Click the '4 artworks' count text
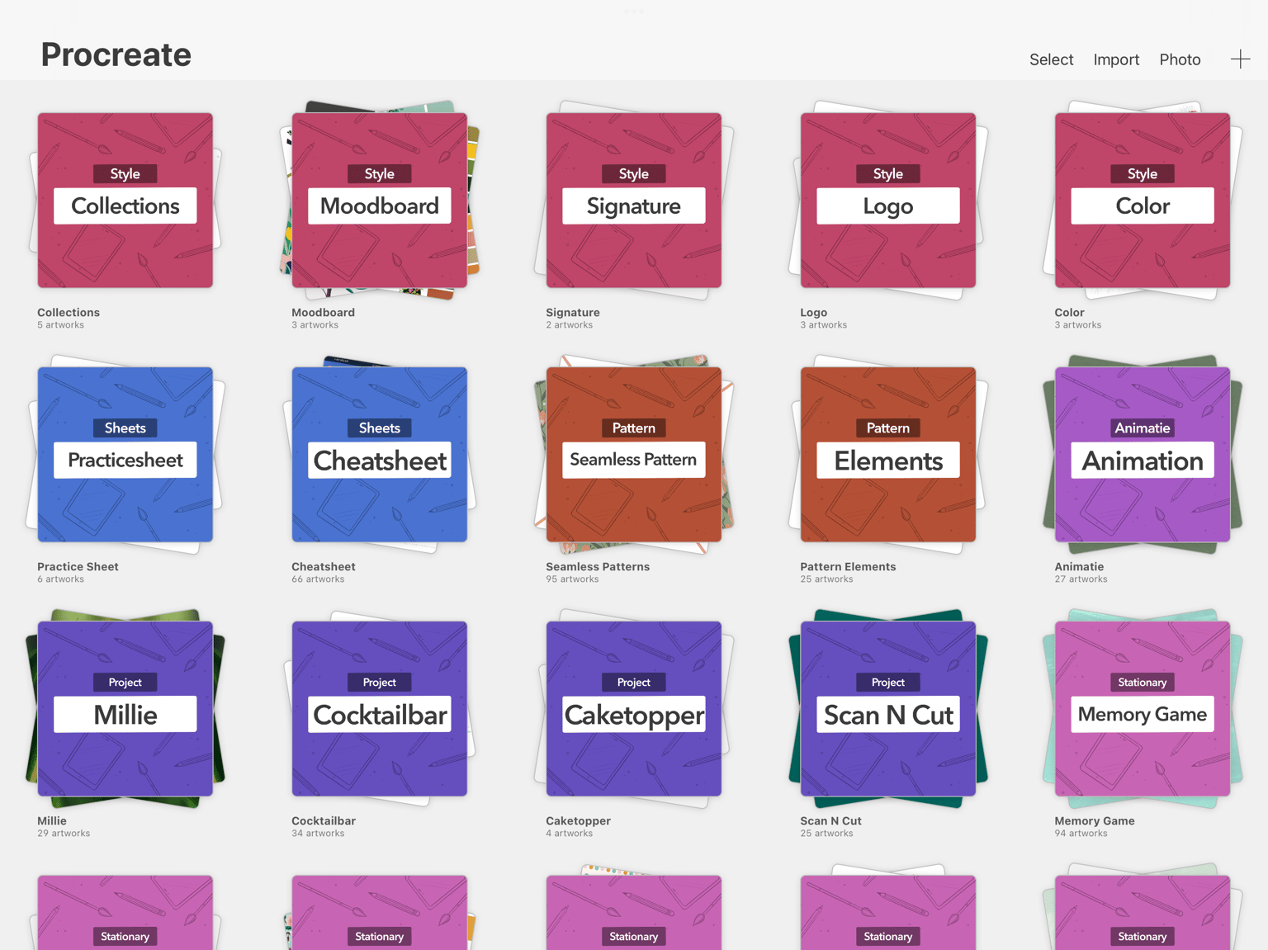Image resolution: width=1268 pixels, height=950 pixels. click(x=569, y=834)
